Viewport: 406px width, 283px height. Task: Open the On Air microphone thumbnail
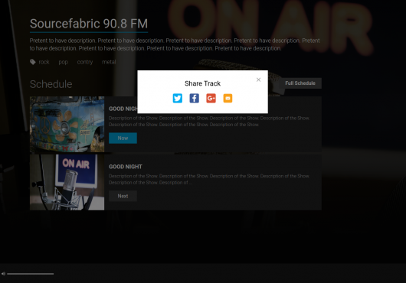coord(67,182)
